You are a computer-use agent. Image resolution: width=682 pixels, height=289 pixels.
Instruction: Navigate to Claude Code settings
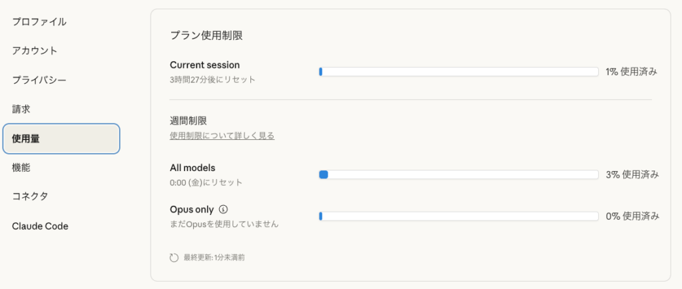pyautogui.click(x=40, y=226)
